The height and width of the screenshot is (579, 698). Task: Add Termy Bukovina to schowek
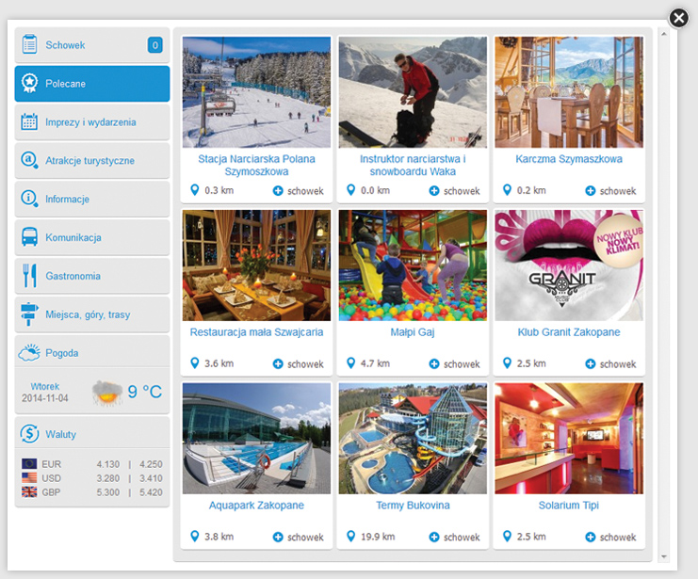coord(455,538)
